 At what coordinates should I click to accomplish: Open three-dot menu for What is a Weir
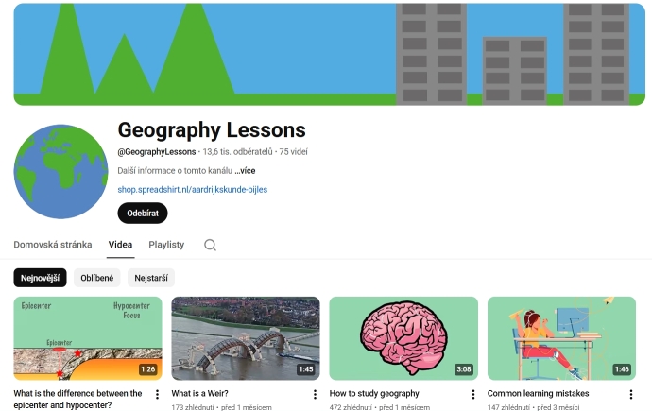pos(315,394)
